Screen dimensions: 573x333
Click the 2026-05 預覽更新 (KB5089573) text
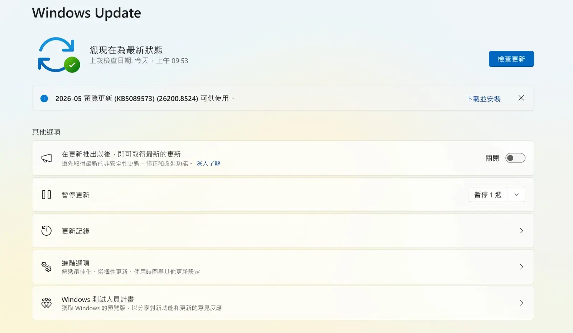coord(145,98)
